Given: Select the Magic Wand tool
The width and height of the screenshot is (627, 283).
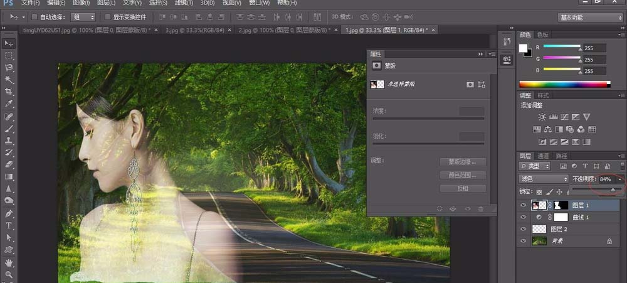Looking at the screenshot, I should pyautogui.click(x=8, y=80).
